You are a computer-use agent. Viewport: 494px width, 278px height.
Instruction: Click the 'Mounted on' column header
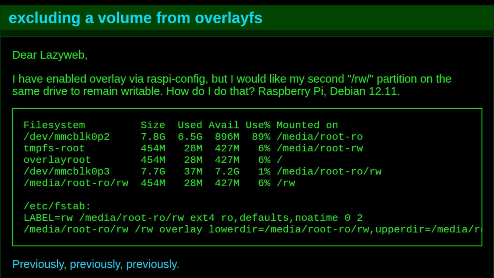click(307, 125)
